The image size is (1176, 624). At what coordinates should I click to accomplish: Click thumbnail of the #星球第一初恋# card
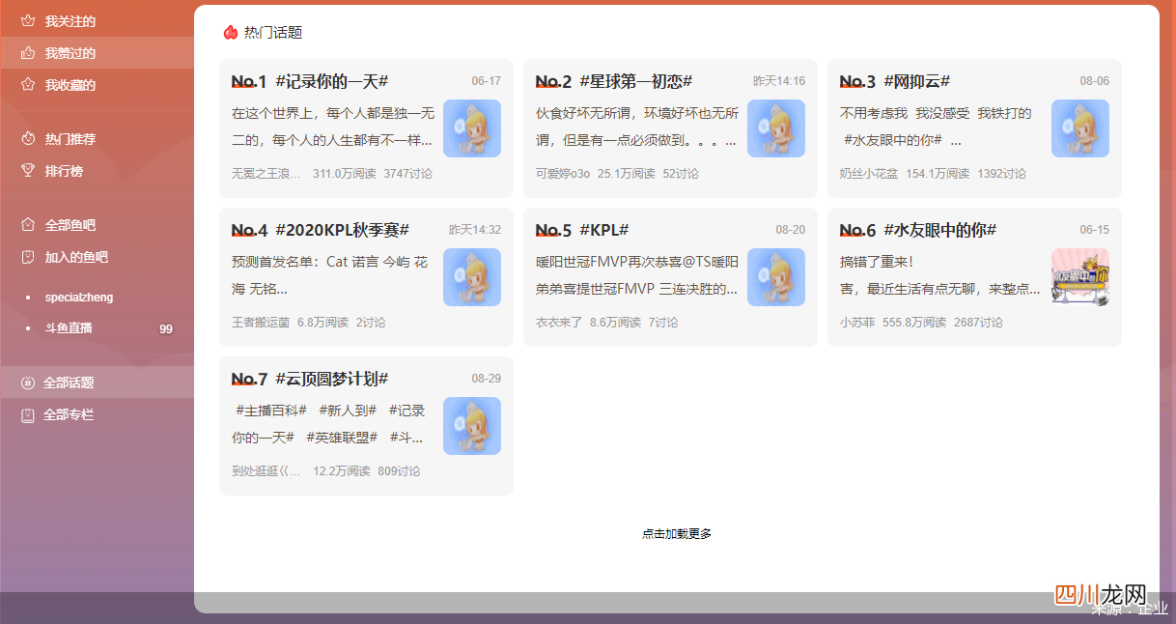click(x=776, y=128)
